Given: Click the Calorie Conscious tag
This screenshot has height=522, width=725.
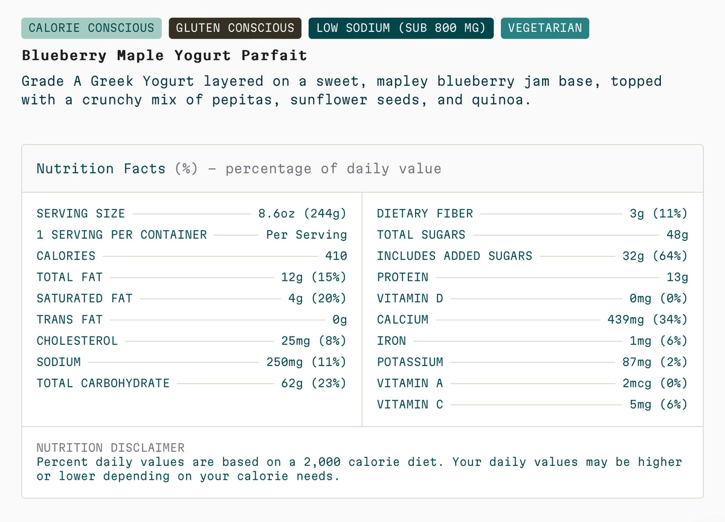Looking at the screenshot, I should click(x=92, y=28).
